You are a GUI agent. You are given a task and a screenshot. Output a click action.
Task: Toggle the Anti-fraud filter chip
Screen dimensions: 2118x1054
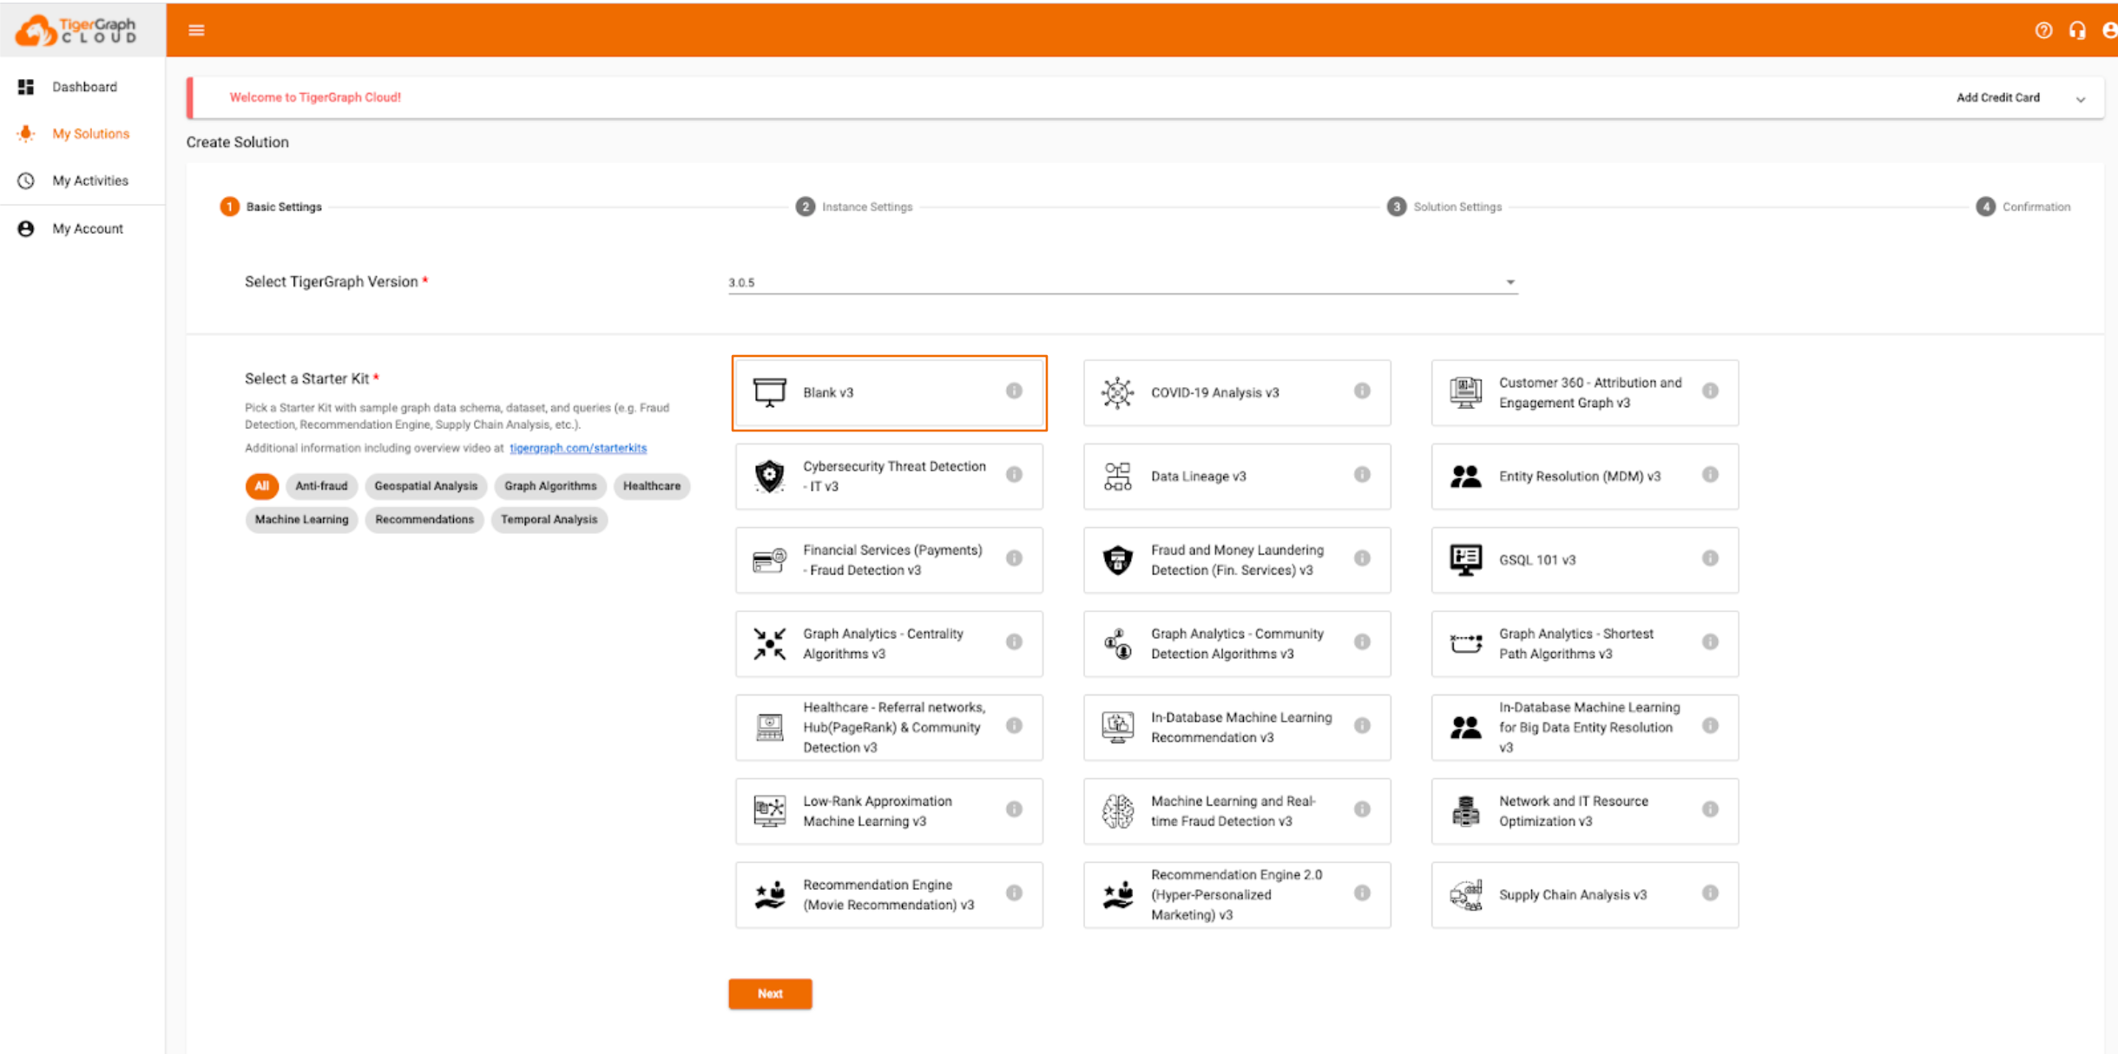coord(321,486)
